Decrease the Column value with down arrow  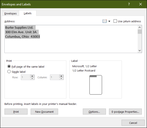click(x=61, y=79)
